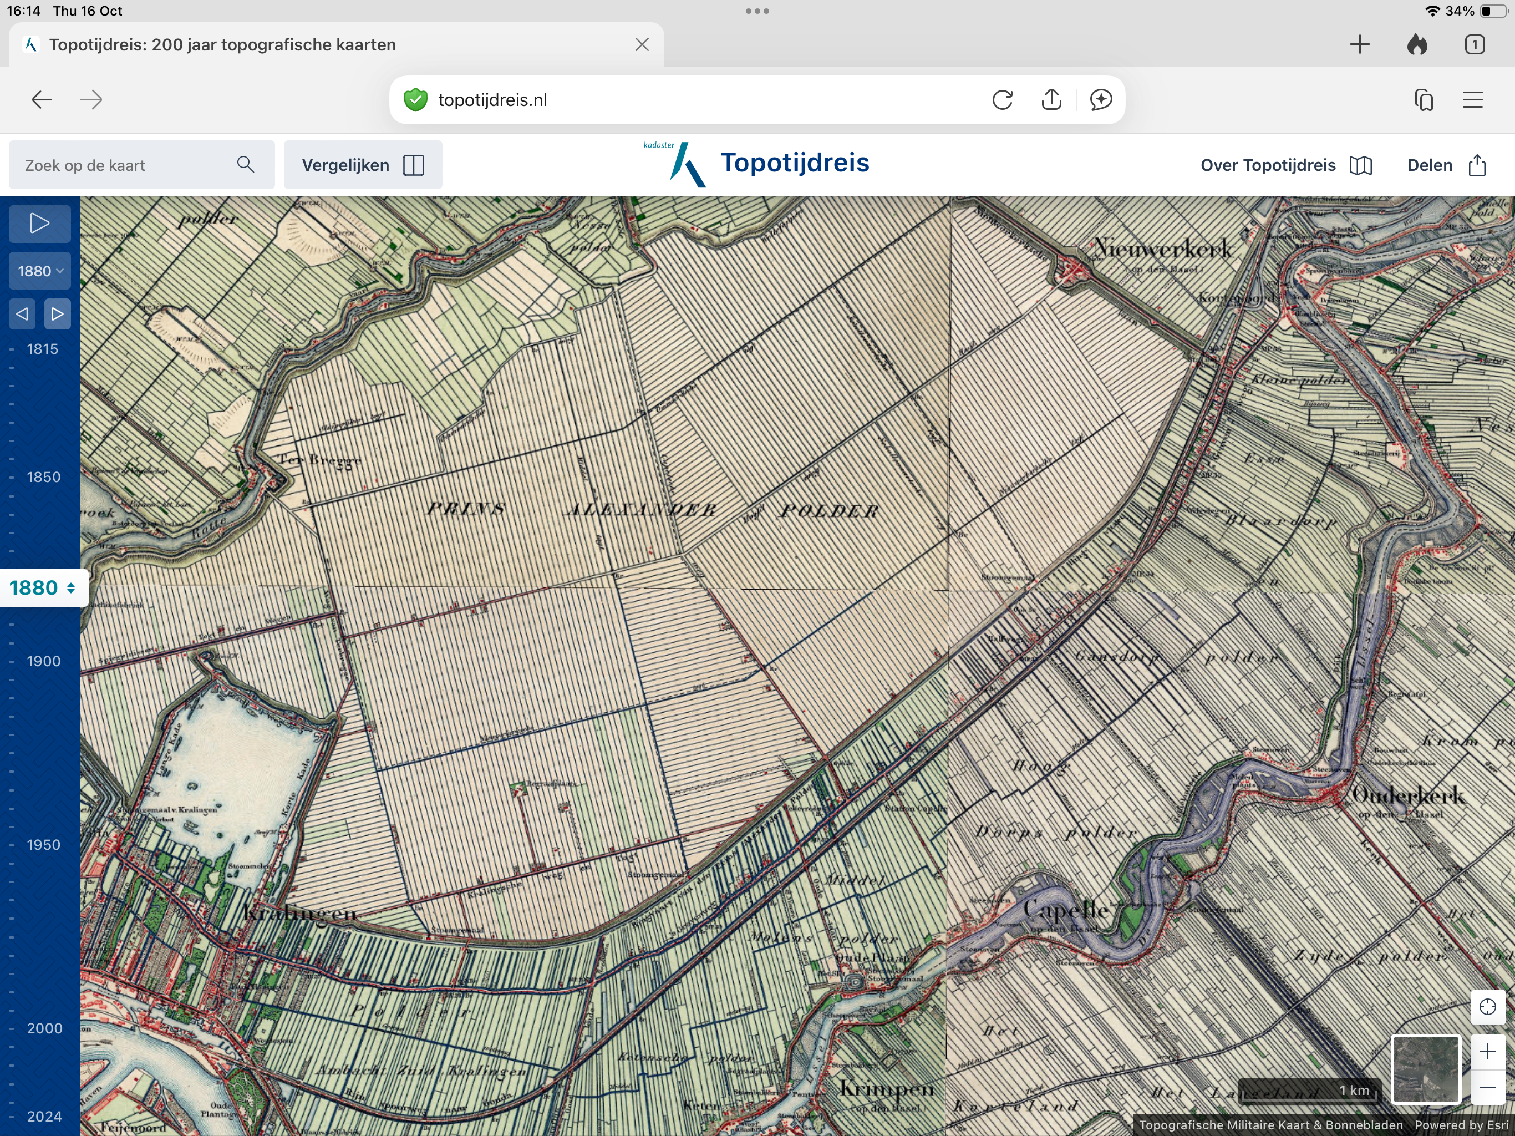Screen dimensions: 1515x1136
Task: Open the 1880 year dropdown
Action: 40,271
